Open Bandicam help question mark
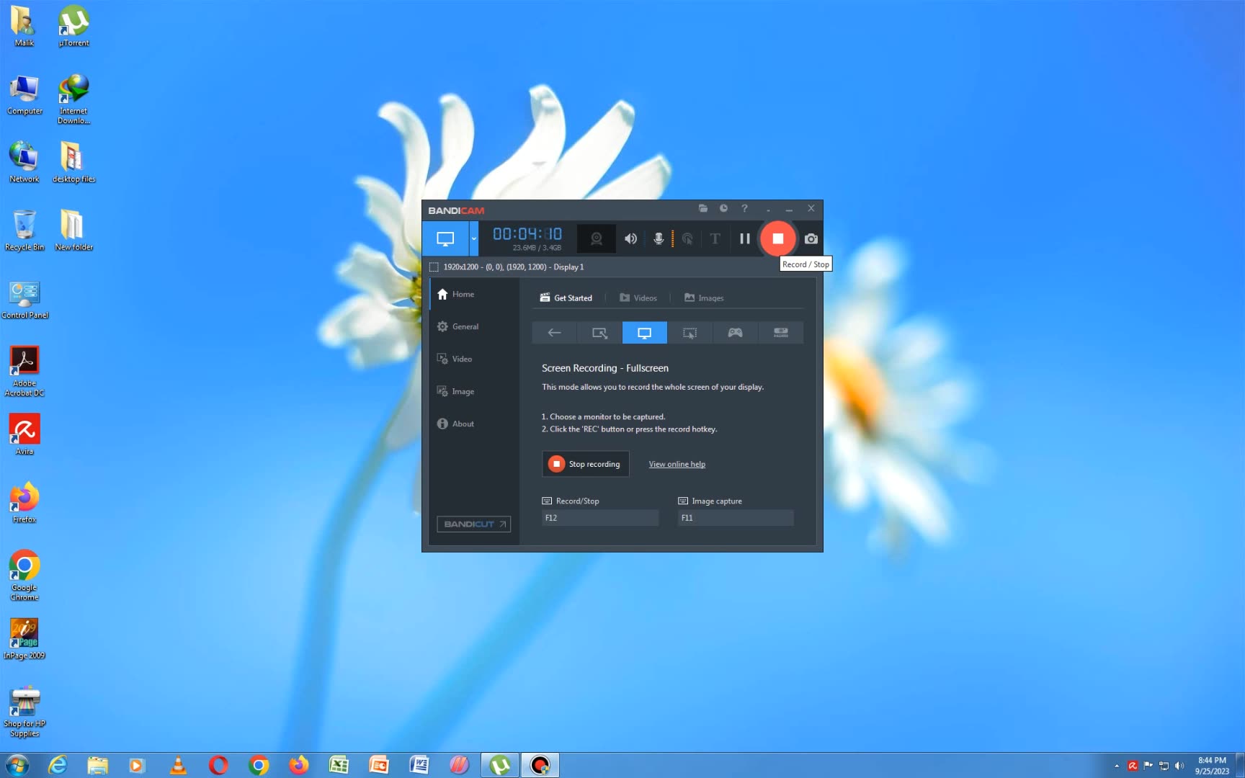The image size is (1245, 778). [744, 209]
